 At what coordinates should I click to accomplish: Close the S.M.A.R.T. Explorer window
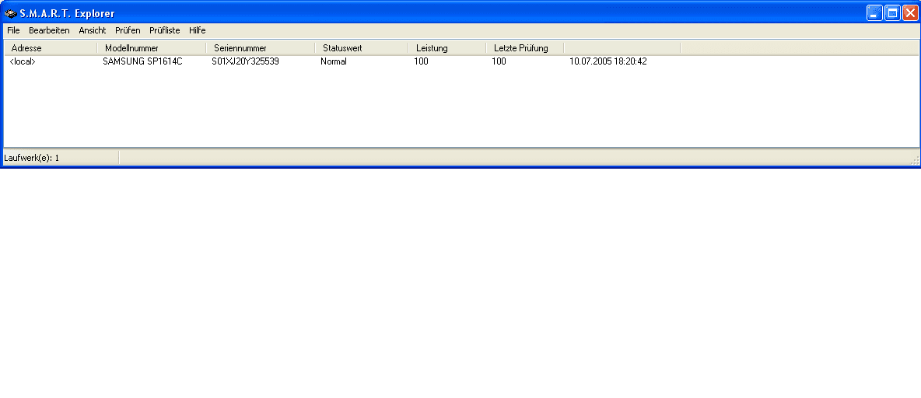click(x=910, y=13)
